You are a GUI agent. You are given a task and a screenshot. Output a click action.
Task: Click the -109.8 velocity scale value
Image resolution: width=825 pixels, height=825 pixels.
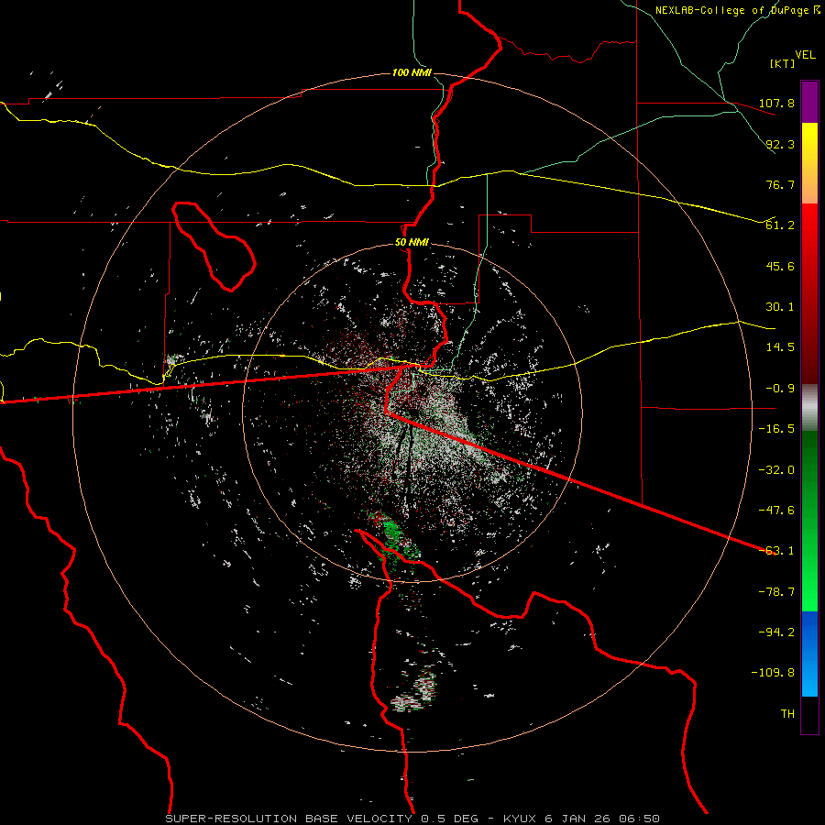(773, 673)
